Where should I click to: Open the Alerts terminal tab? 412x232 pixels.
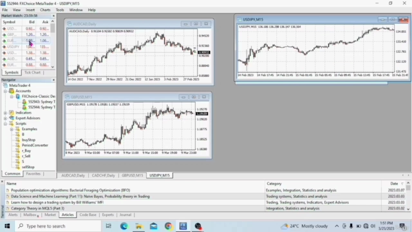[x=13, y=215]
